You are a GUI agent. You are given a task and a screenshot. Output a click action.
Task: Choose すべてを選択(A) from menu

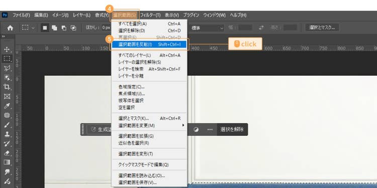149,24
